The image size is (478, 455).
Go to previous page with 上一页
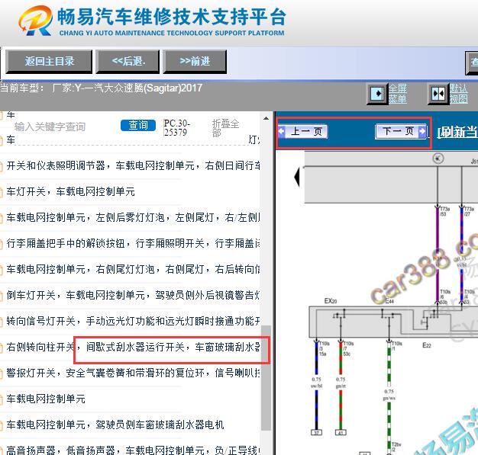pyautogui.click(x=303, y=132)
